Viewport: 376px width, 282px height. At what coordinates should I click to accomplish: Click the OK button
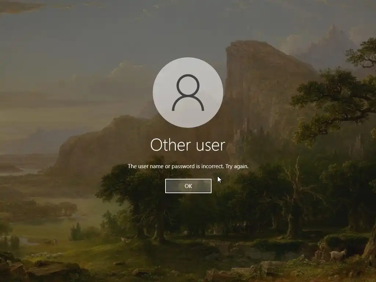tap(188, 186)
